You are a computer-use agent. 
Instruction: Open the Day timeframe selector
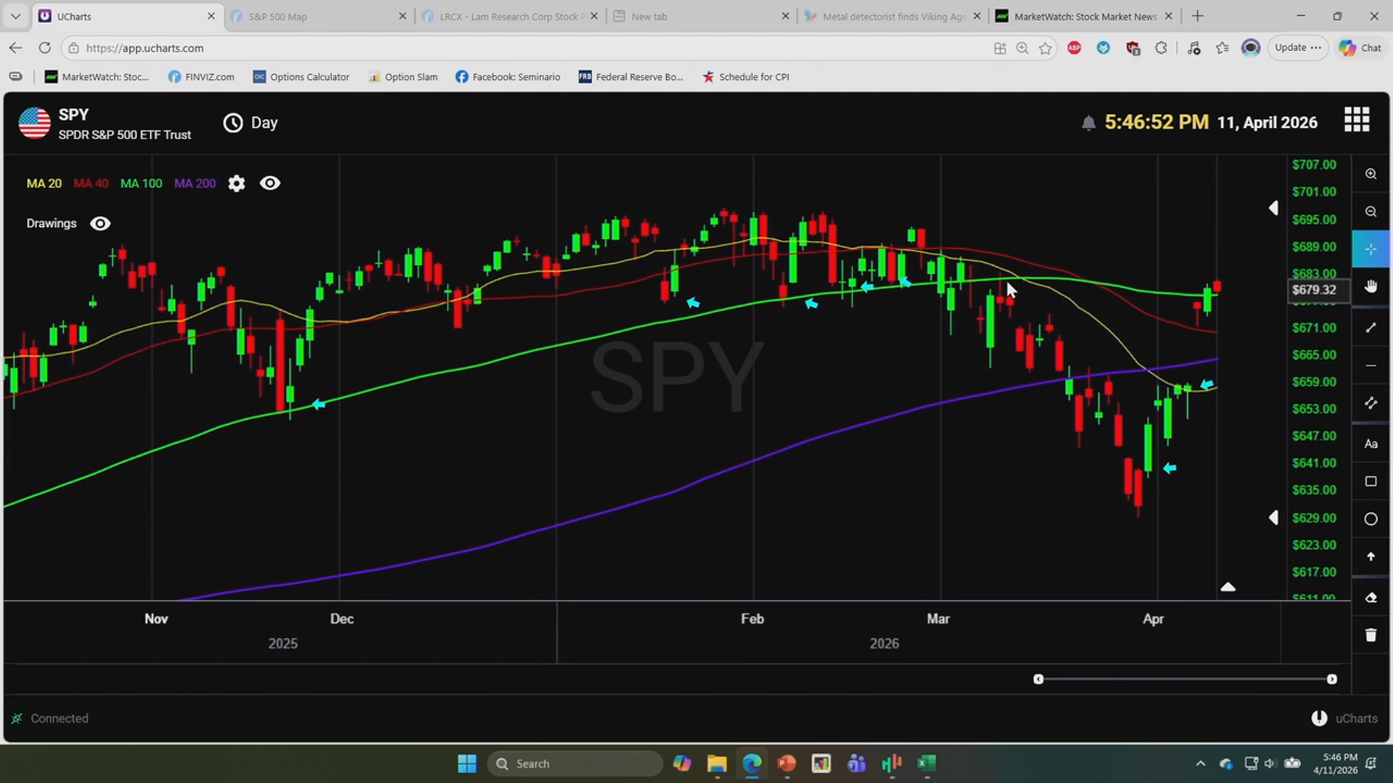pos(250,123)
